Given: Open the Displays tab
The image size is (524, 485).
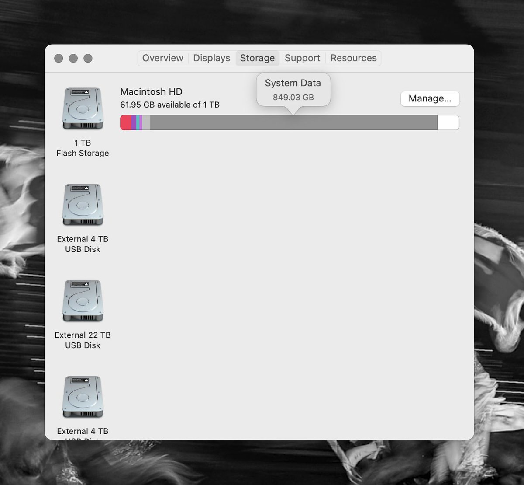Looking at the screenshot, I should click(211, 58).
